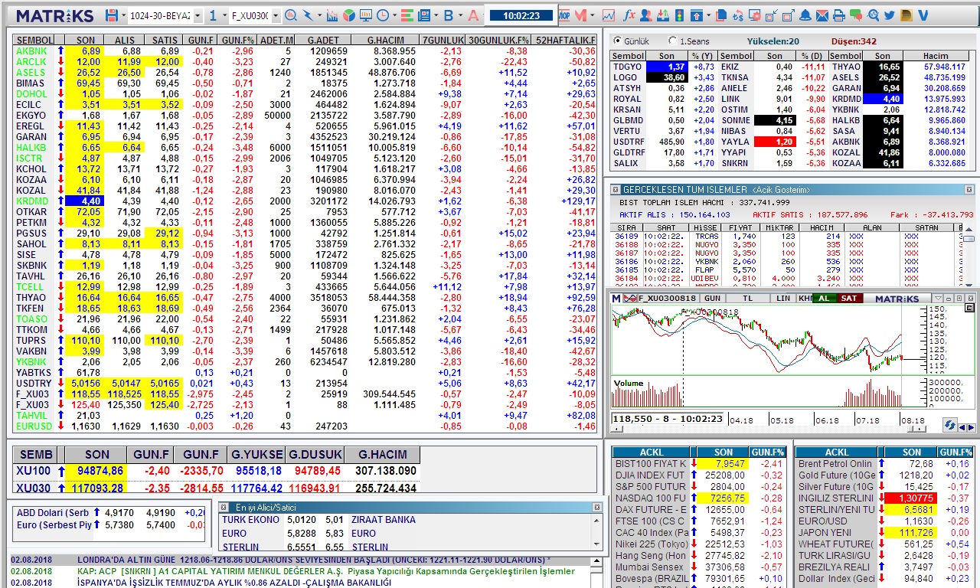The height and width of the screenshot is (588, 980).
Task: Click the currency exchange t$ icon
Action: [x=738, y=15]
